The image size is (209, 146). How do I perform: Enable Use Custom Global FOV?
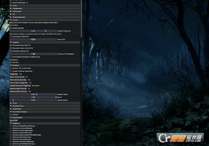tap(11, 36)
